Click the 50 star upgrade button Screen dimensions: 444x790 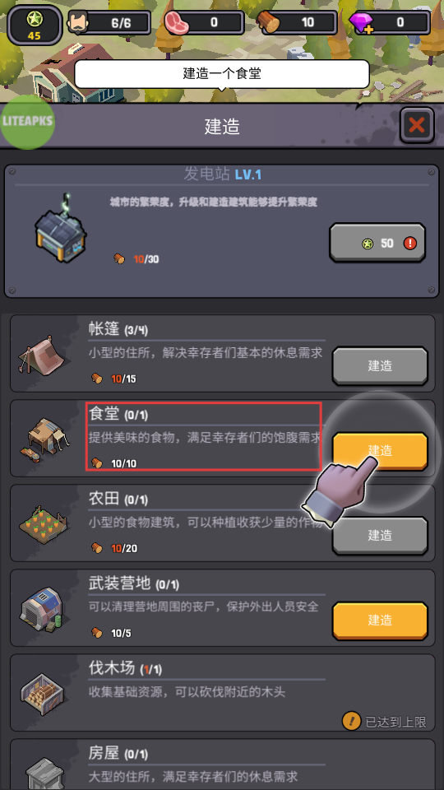click(377, 244)
